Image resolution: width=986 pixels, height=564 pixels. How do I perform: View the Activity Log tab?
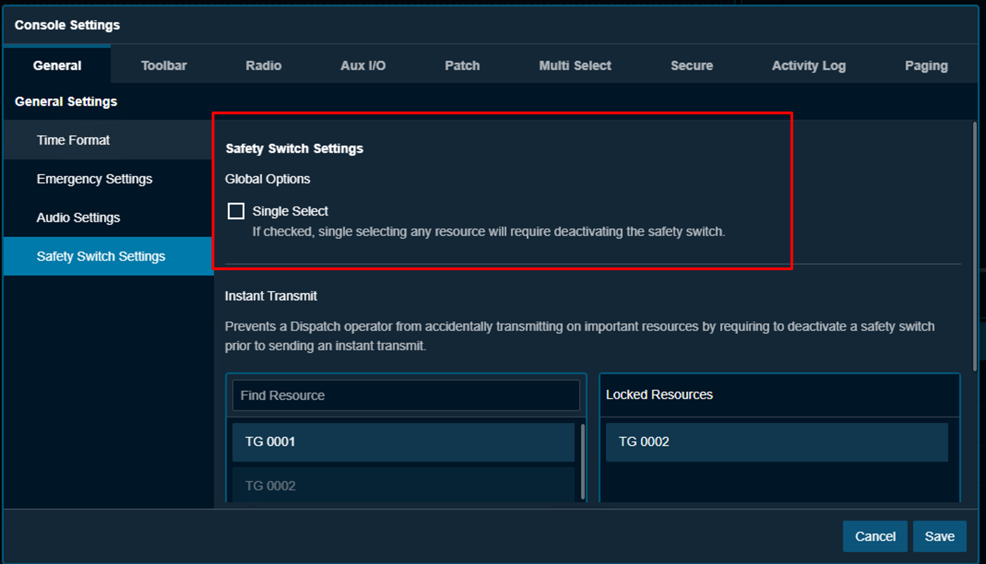coord(809,65)
